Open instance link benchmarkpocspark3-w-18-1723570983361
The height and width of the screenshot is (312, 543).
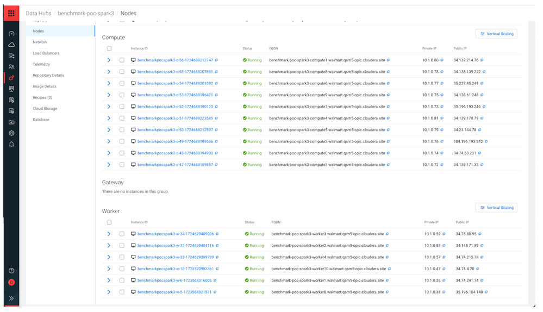(176, 269)
